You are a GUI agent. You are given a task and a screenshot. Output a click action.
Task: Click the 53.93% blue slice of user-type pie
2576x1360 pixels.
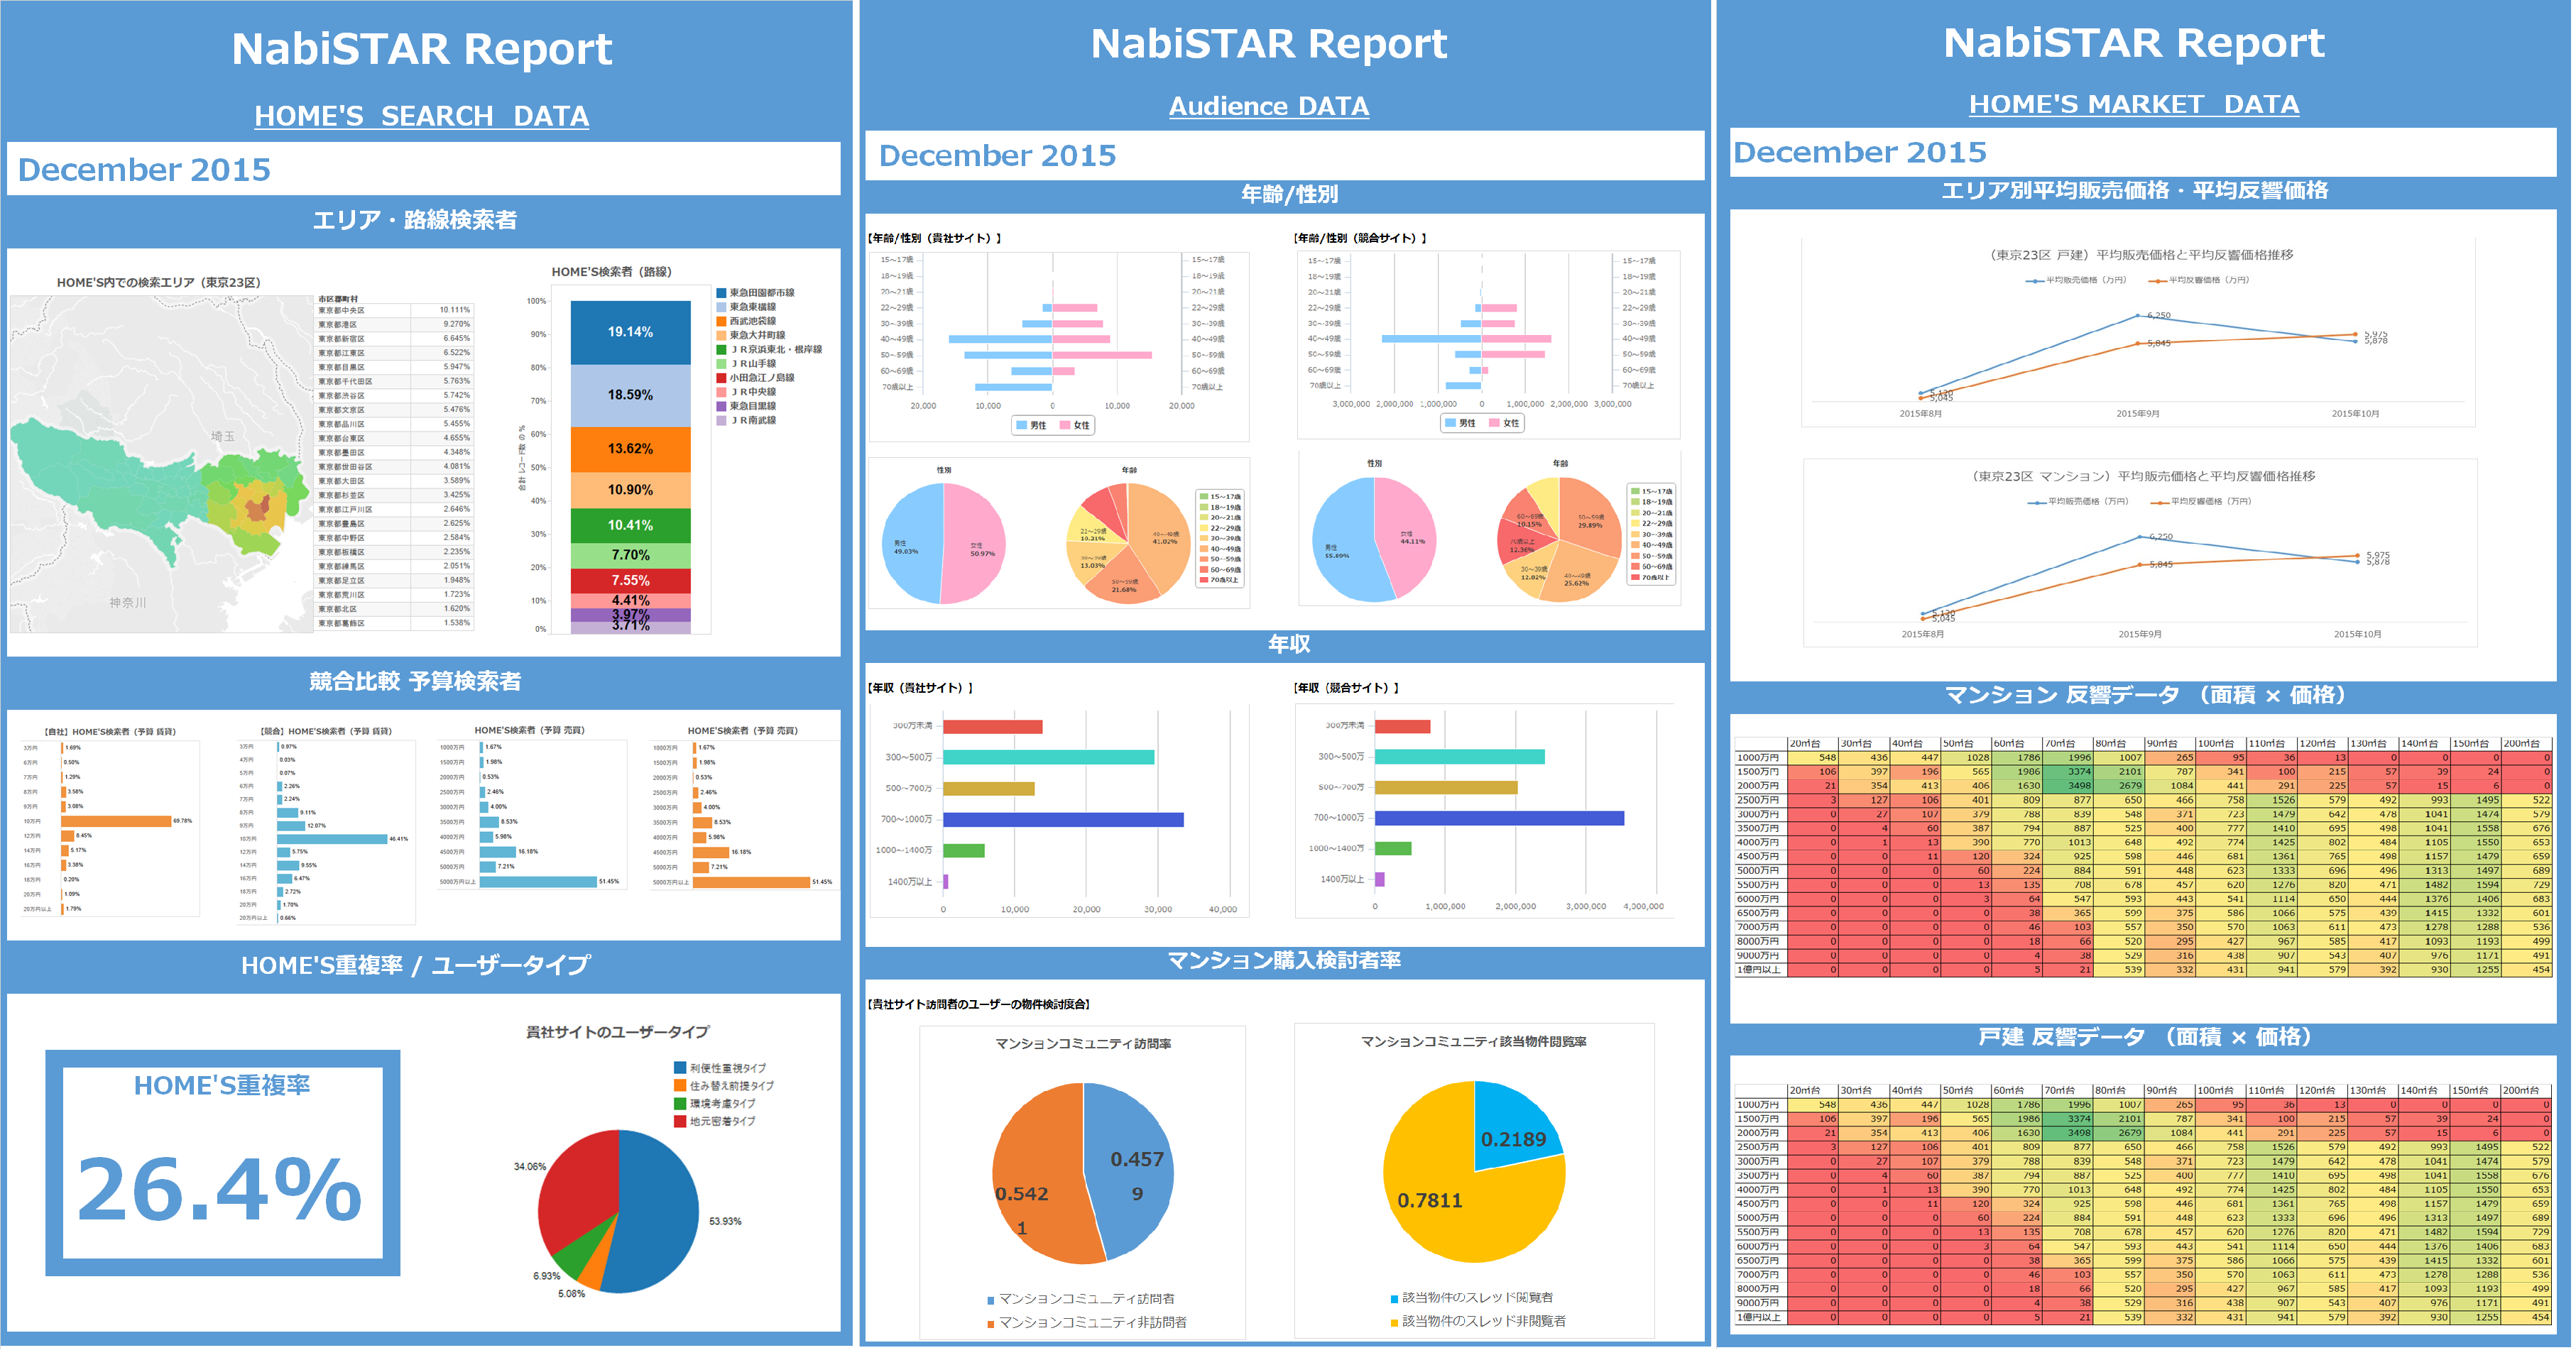click(660, 1210)
